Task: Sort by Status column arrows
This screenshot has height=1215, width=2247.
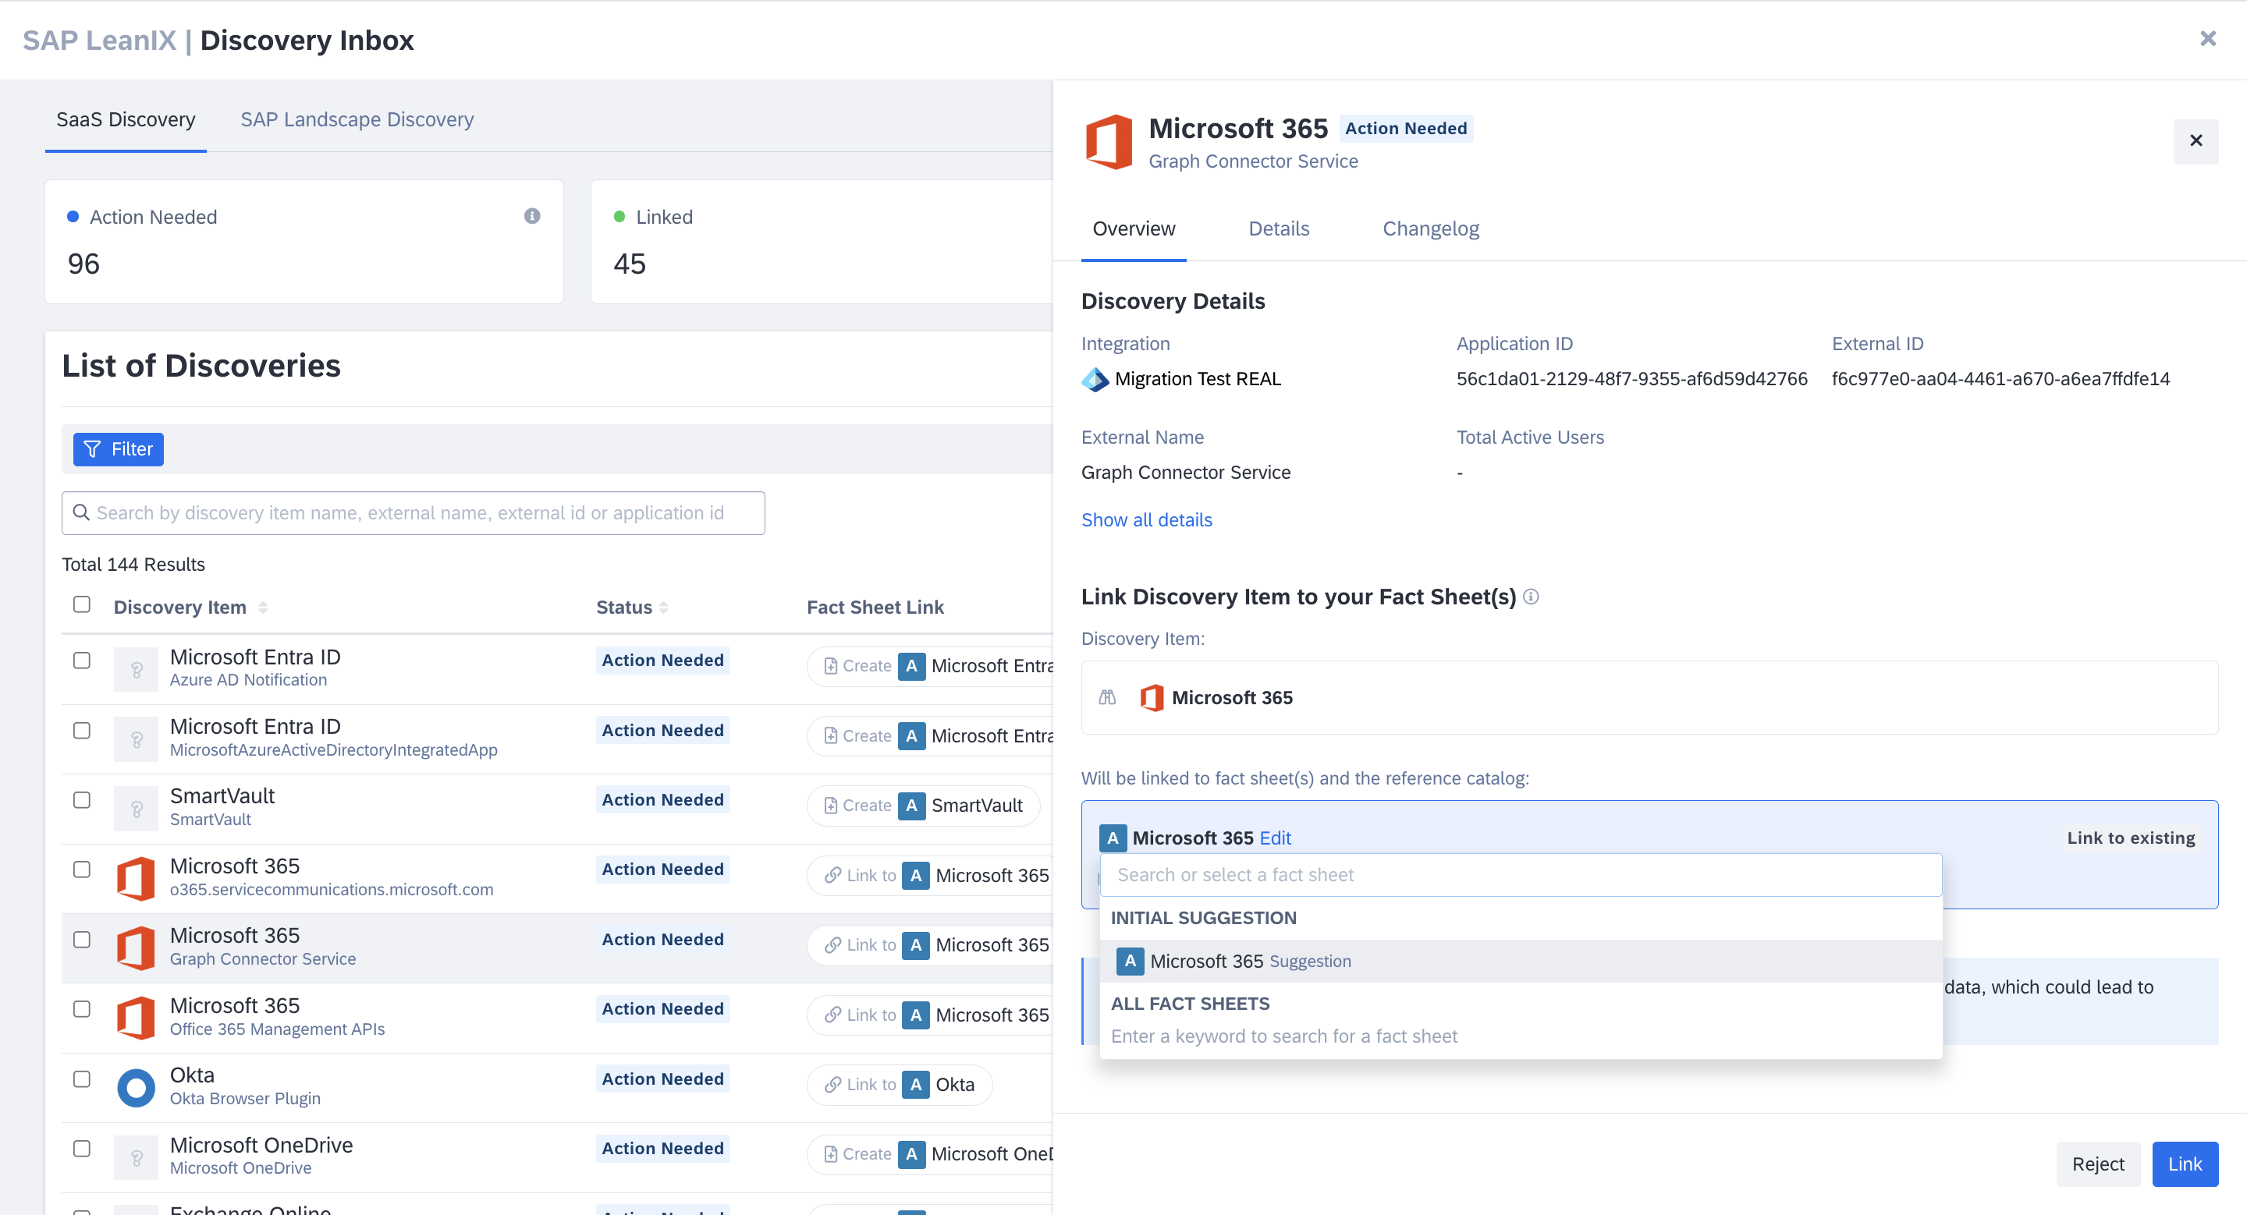Action: (664, 607)
